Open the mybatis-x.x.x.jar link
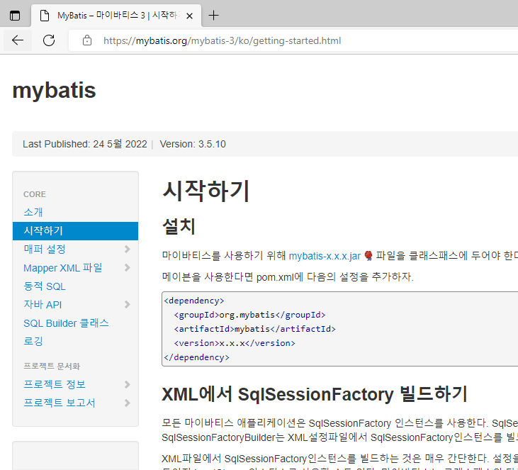 coord(325,256)
